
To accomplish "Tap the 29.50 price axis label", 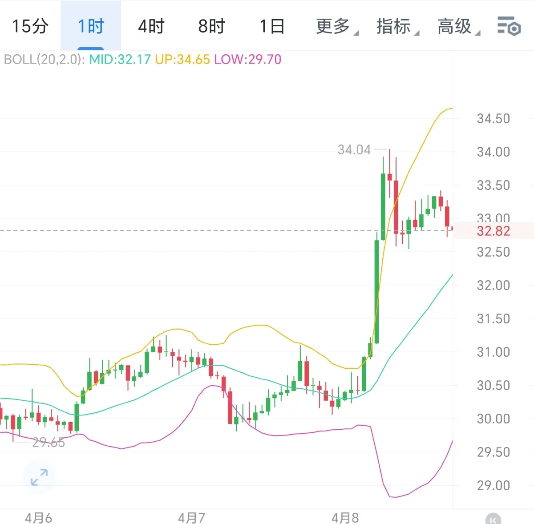I will pyautogui.click(x=493, y=452).
